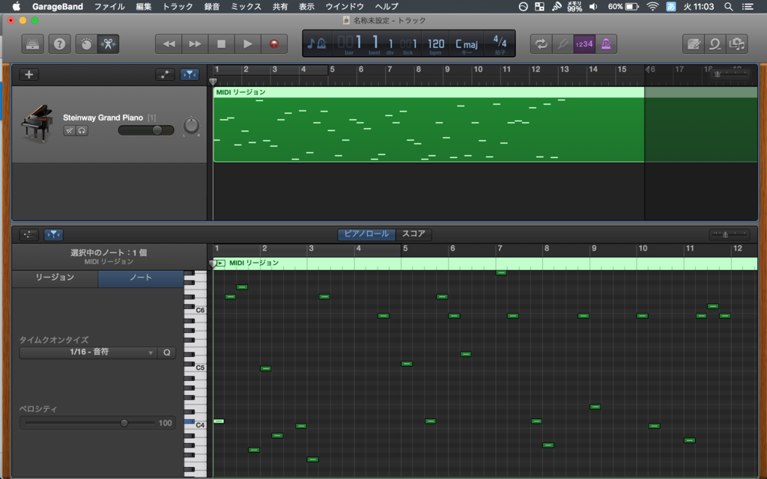
Task: Click the Steinway Grand Piano pan knob
Action: [191, 126]
